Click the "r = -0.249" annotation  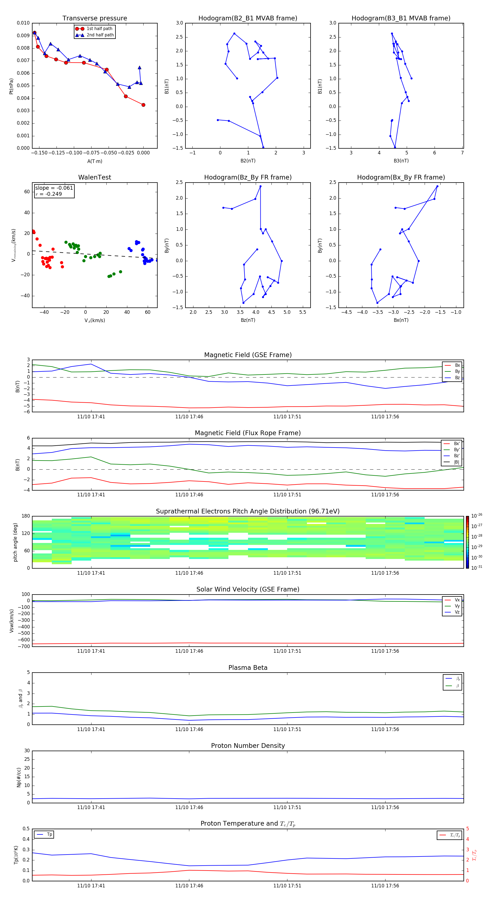click(49, 194)
